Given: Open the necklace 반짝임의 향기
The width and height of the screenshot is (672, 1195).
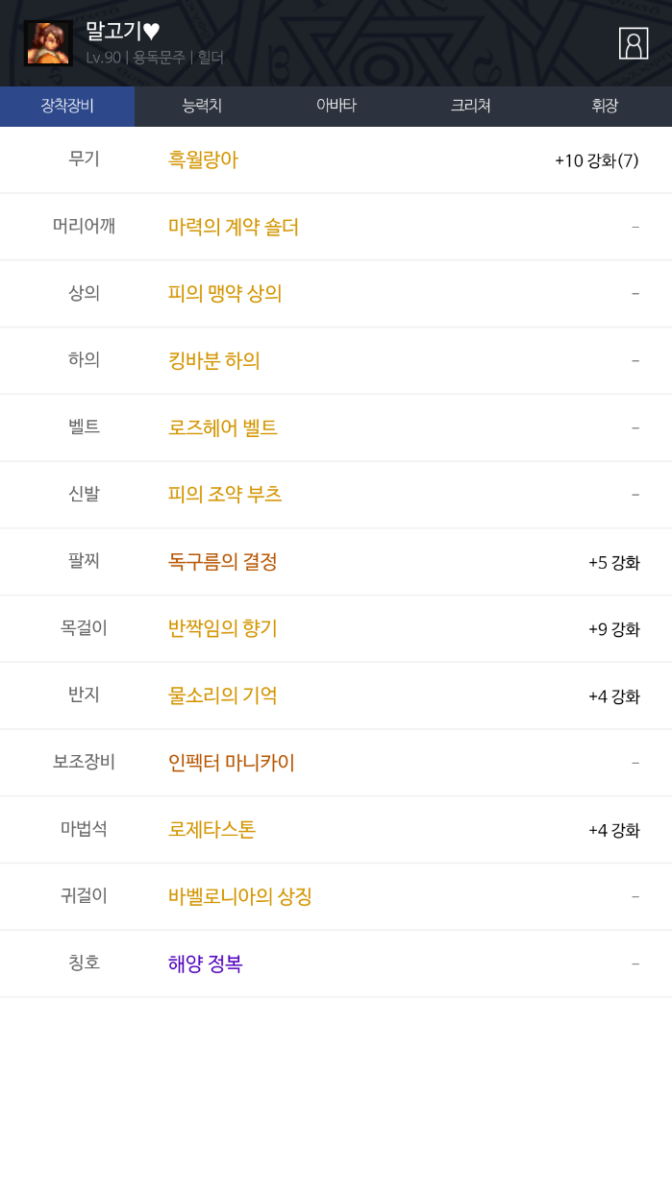Looking at the screenshot, I should pos(223,629).
